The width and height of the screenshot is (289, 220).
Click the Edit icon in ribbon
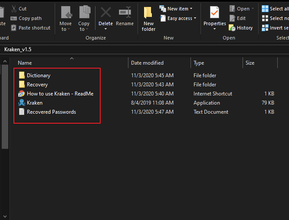coord(232,18)
